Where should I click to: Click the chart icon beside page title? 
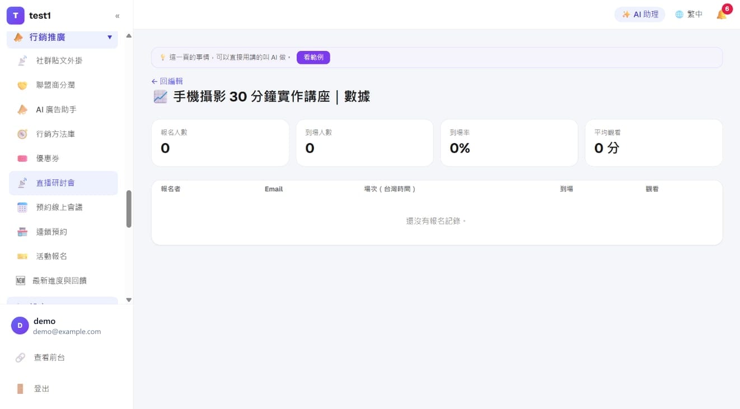coord(160,96)
